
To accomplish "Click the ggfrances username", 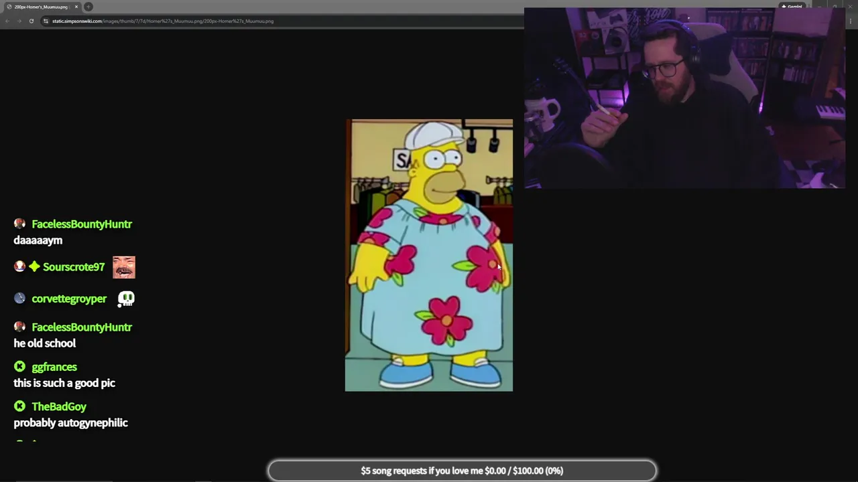I will point(54,367).
